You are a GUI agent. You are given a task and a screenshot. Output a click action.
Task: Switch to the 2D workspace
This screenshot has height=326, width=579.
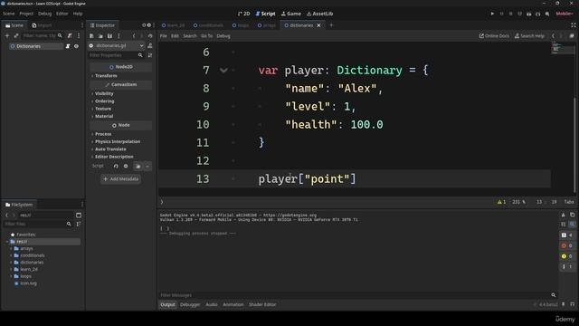(243, 14)
